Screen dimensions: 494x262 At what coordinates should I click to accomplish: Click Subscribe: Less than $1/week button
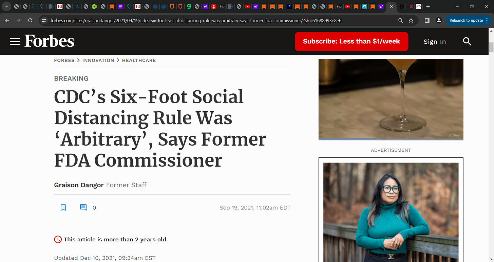pyautogui.click(x=351, y=41)
